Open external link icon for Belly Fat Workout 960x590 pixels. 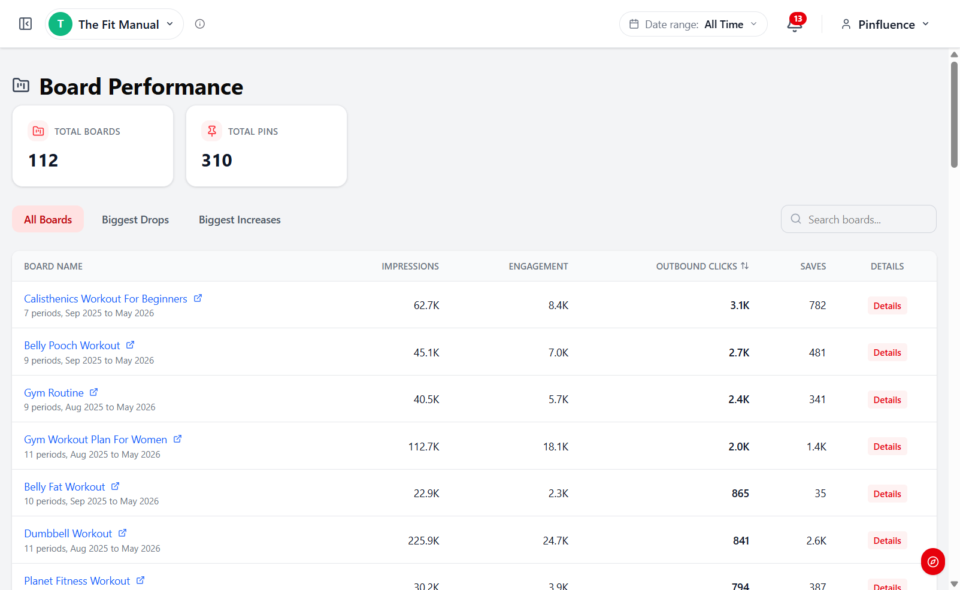[116, 486]
